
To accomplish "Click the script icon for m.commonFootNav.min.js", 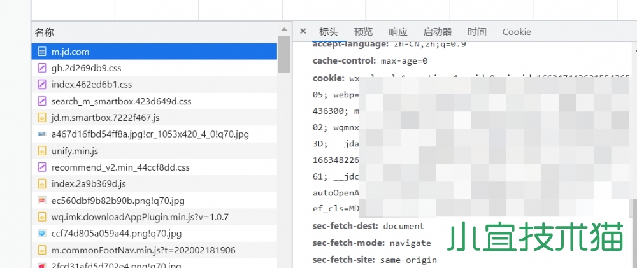I will click(x=41, y=250).
